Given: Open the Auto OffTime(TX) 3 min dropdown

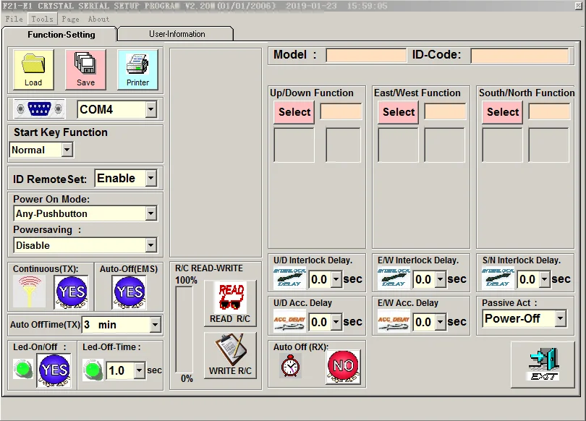Looking at the screenshot, I should point(155,325).
